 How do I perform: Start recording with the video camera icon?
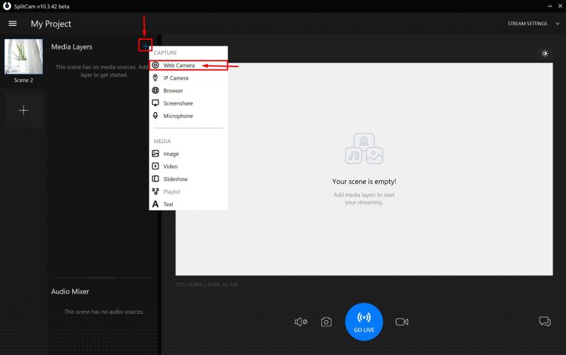pyautogui.click(x=402, y=322)
